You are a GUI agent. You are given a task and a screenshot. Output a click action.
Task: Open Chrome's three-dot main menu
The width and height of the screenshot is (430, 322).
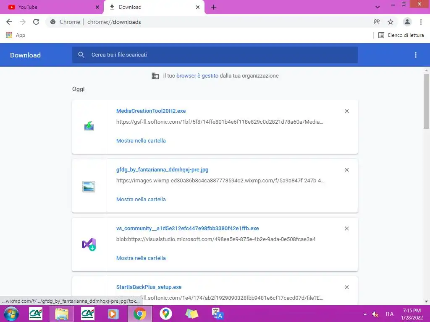click(421, 22)
